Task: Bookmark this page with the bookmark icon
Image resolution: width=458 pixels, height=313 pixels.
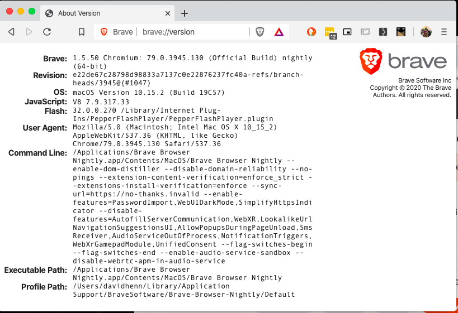Action: 82,32
